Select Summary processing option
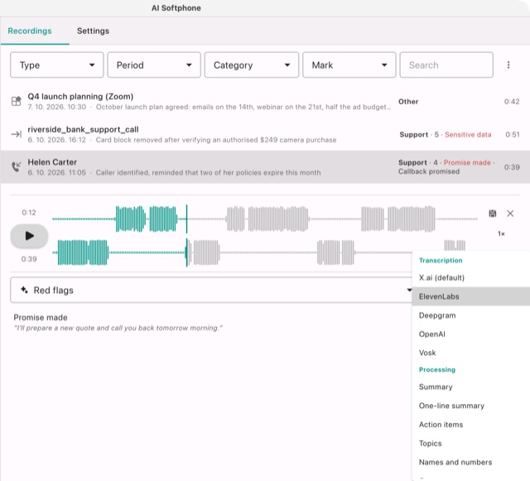The width and height of the screenshot is (530, 481). 471,387
